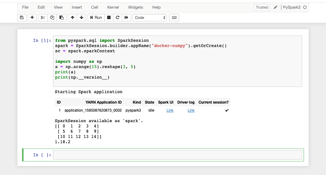Open the command palette keyboard icon
Screen dimensions: 326x175
(174, 17)
